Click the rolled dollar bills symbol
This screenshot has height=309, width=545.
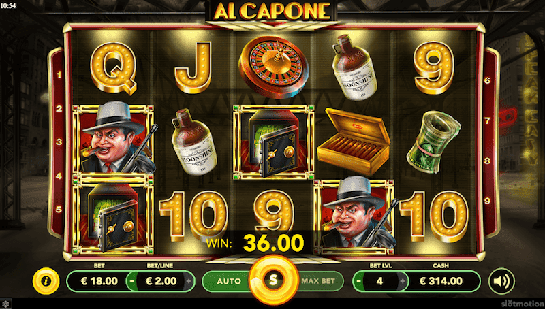(433, 142)
